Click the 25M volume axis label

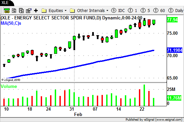click(x=171, y=89)
